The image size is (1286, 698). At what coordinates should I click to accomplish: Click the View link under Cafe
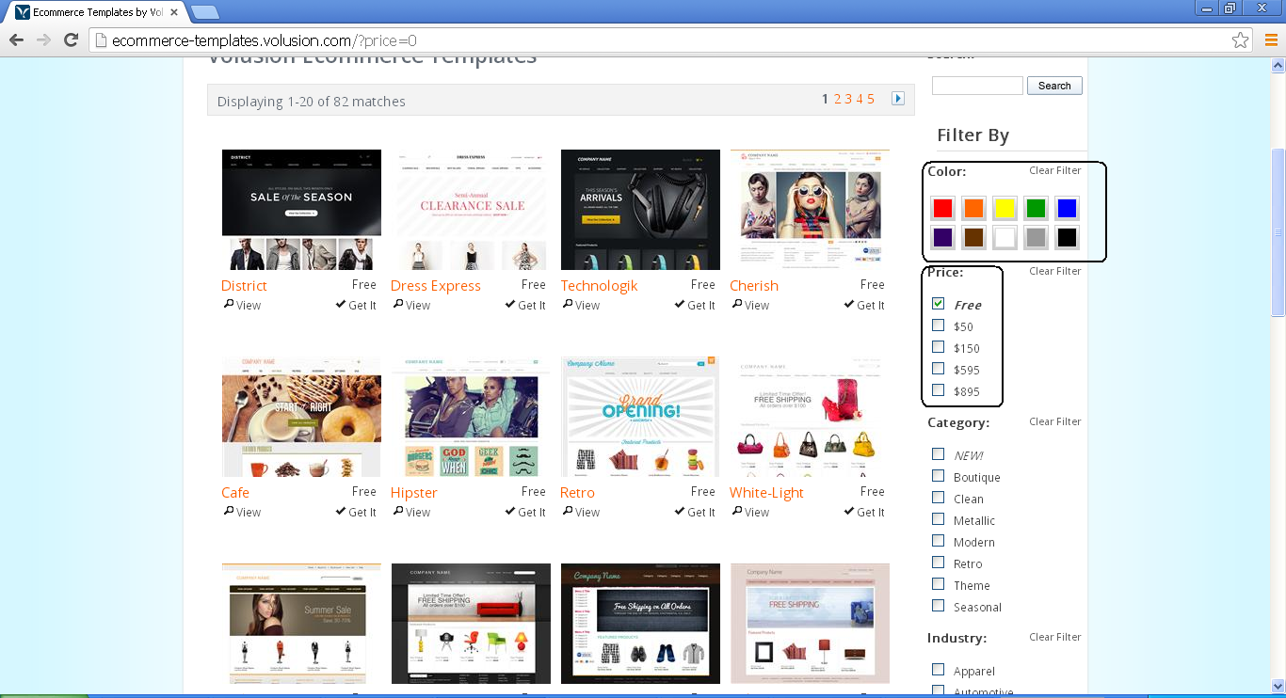(242, 512)
